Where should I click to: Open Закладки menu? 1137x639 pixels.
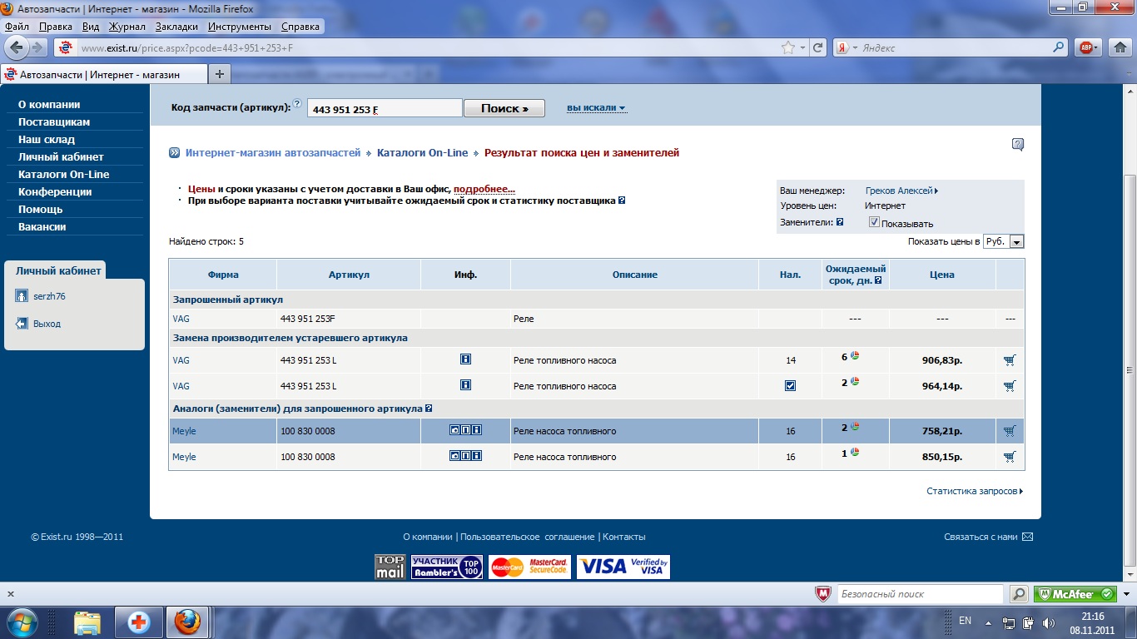(x=176, y=27)
